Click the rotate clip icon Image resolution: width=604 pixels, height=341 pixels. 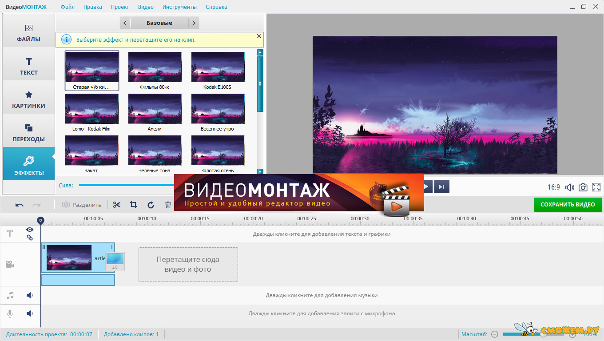pyautogui.click(x=151, y=205)
